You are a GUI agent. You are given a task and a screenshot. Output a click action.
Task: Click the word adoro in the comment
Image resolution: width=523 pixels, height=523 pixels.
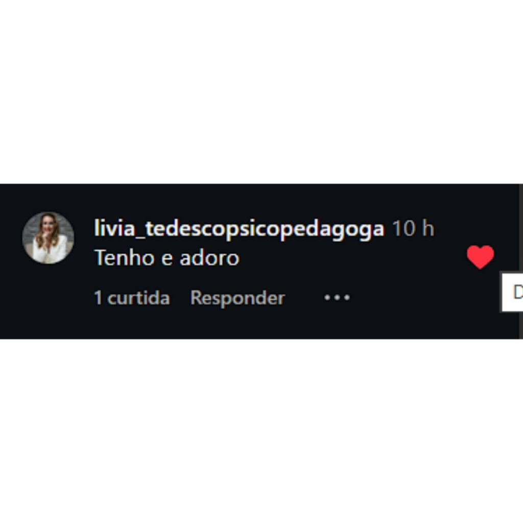209,258
